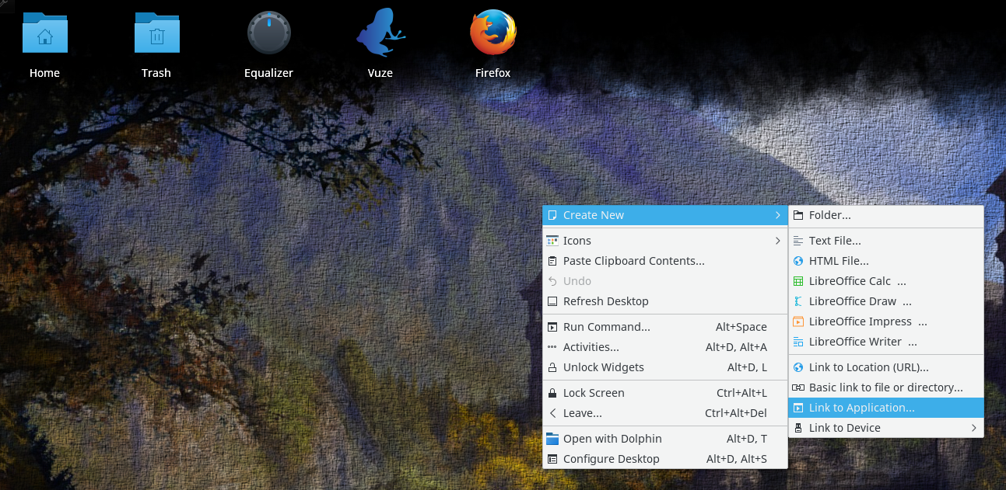Image resolution: width=1006 pixels, height=490 pixels.
Task: Choose Link to Location (URL)...
Action: (x=886, y=367)
